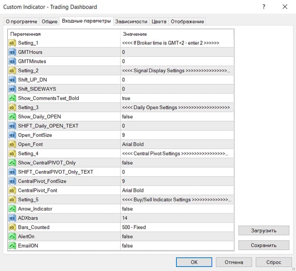Screen dimensions: 296x271
Task: Click the help question mark in title bar
Action: coord(264,7)
